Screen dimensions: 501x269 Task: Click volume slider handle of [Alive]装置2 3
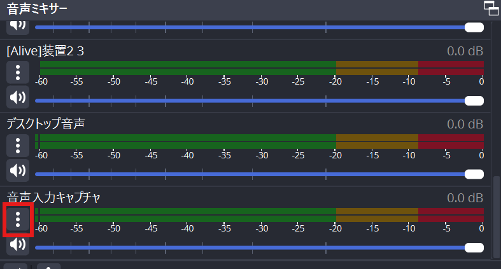tap(474, 101)
